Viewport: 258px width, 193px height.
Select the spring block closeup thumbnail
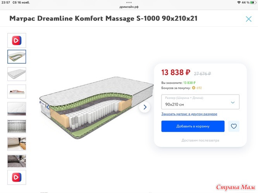(17, 126)
